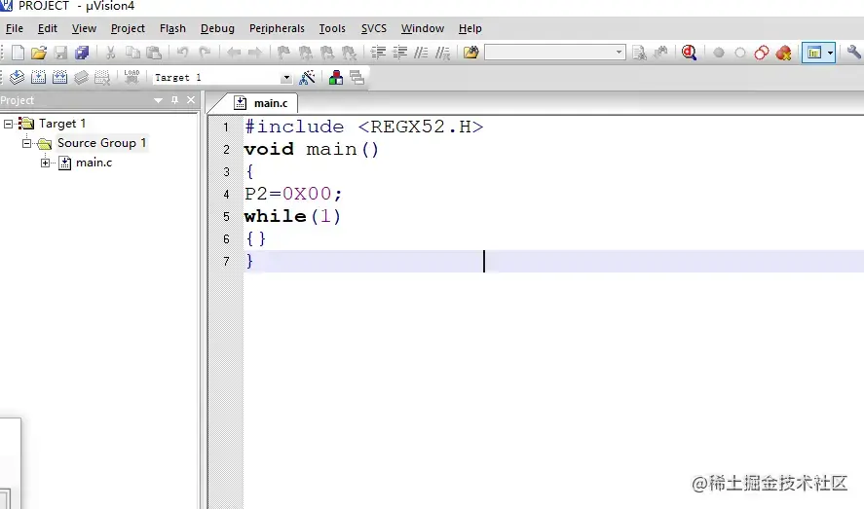
Task: Expand the main.c tree node
Action: (x=45, y=163)
